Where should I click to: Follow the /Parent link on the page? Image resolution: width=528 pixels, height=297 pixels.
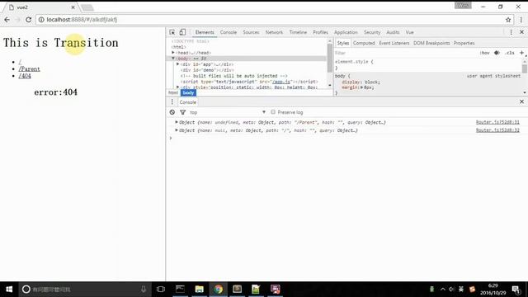[30, 69]
